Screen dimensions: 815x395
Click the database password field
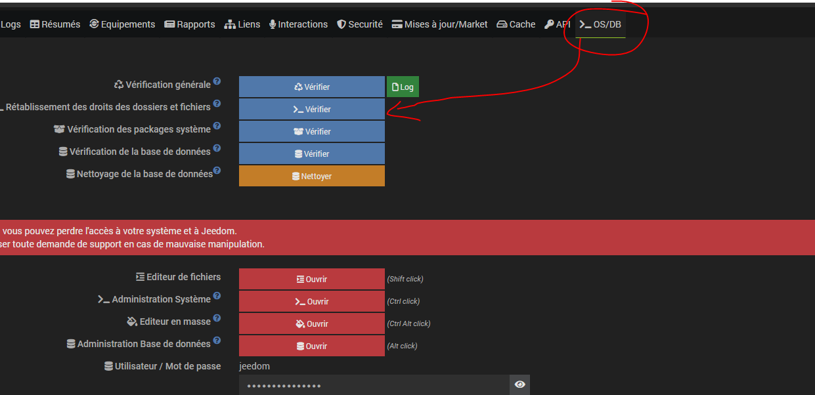(374, 385)
